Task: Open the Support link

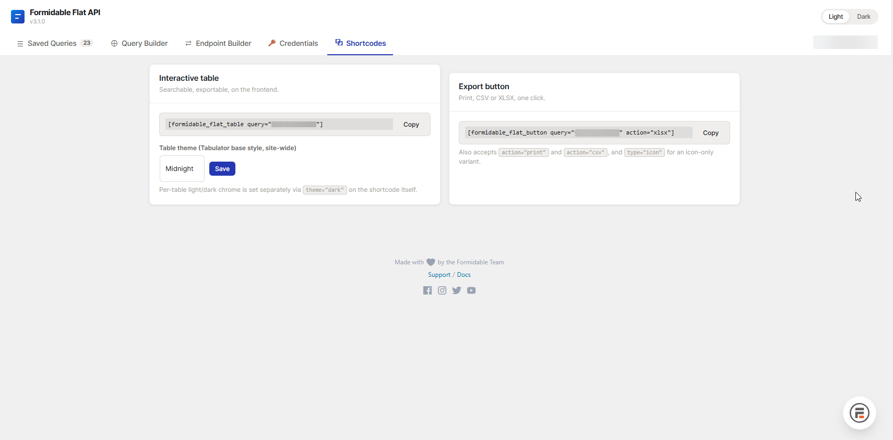Action: coord(439,275)
